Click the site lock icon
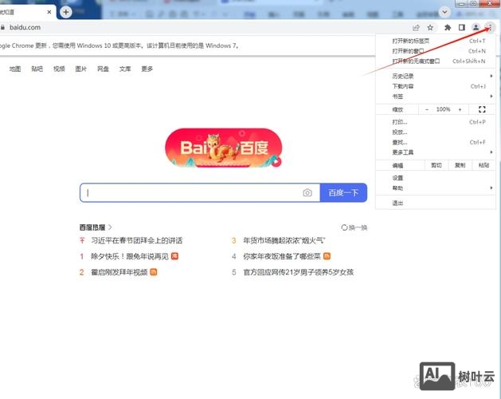The image size is (501, 399). tap(2, 28)
